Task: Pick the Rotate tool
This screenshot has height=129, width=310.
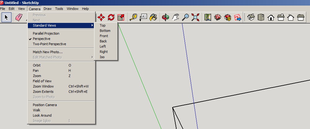Action: pyautogui.click(x=111, y=17)
